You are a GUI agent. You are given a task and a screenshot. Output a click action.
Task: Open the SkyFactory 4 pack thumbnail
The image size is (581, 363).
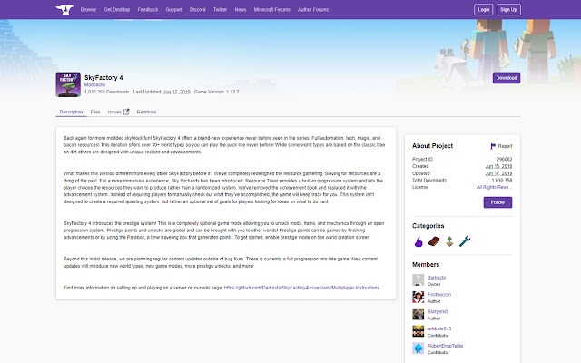click(68, 84)
